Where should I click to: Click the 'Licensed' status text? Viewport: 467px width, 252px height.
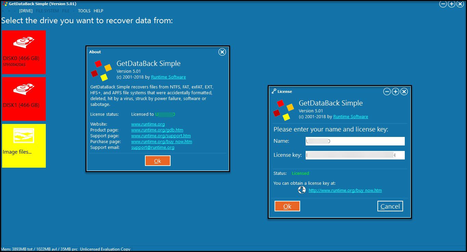301,173
